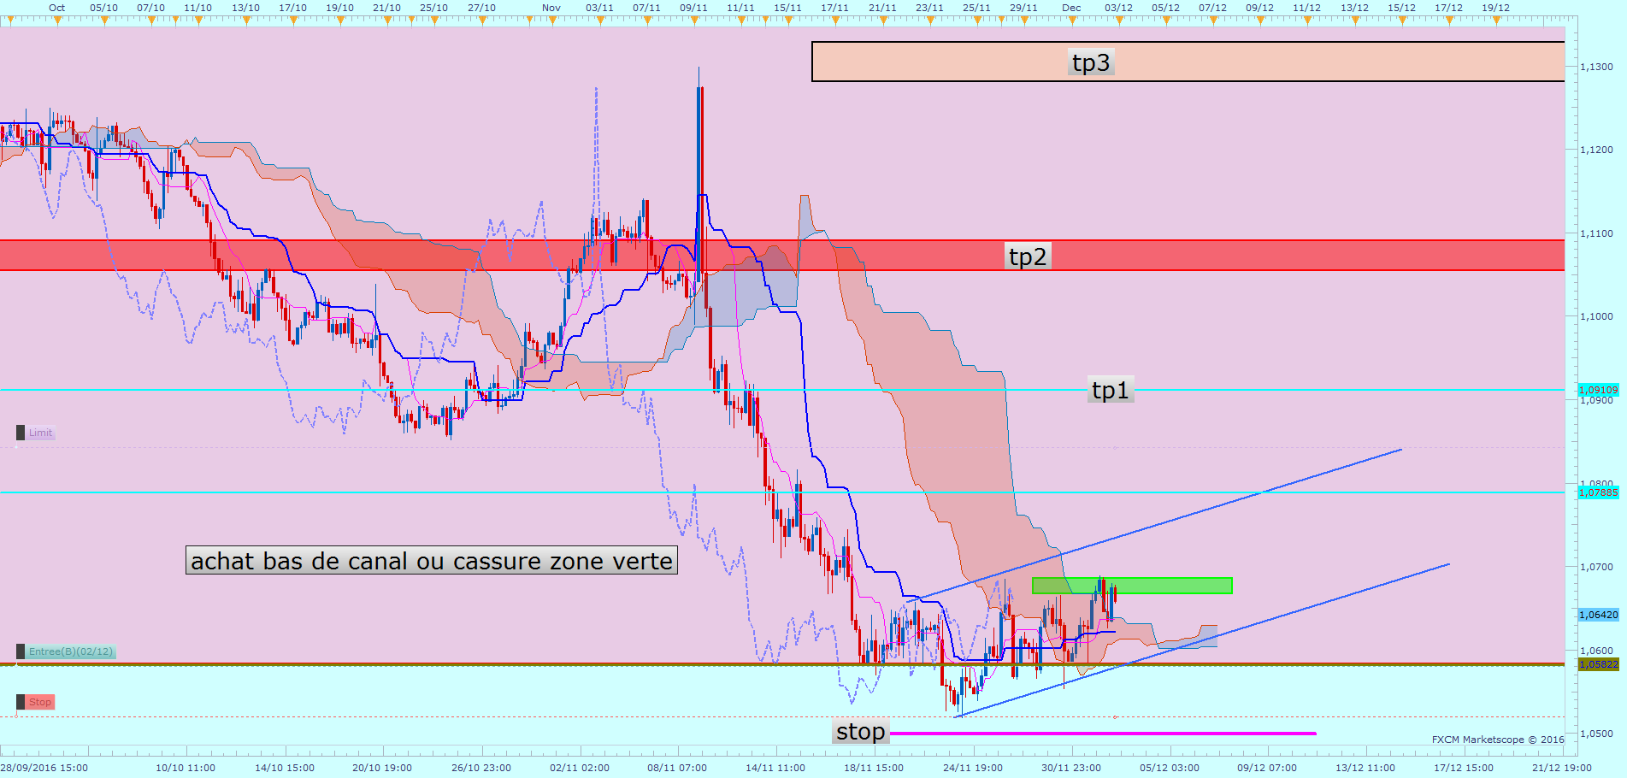
Task: Select the Entree(B)(02/12) entry order label
Action: [70, 652]
